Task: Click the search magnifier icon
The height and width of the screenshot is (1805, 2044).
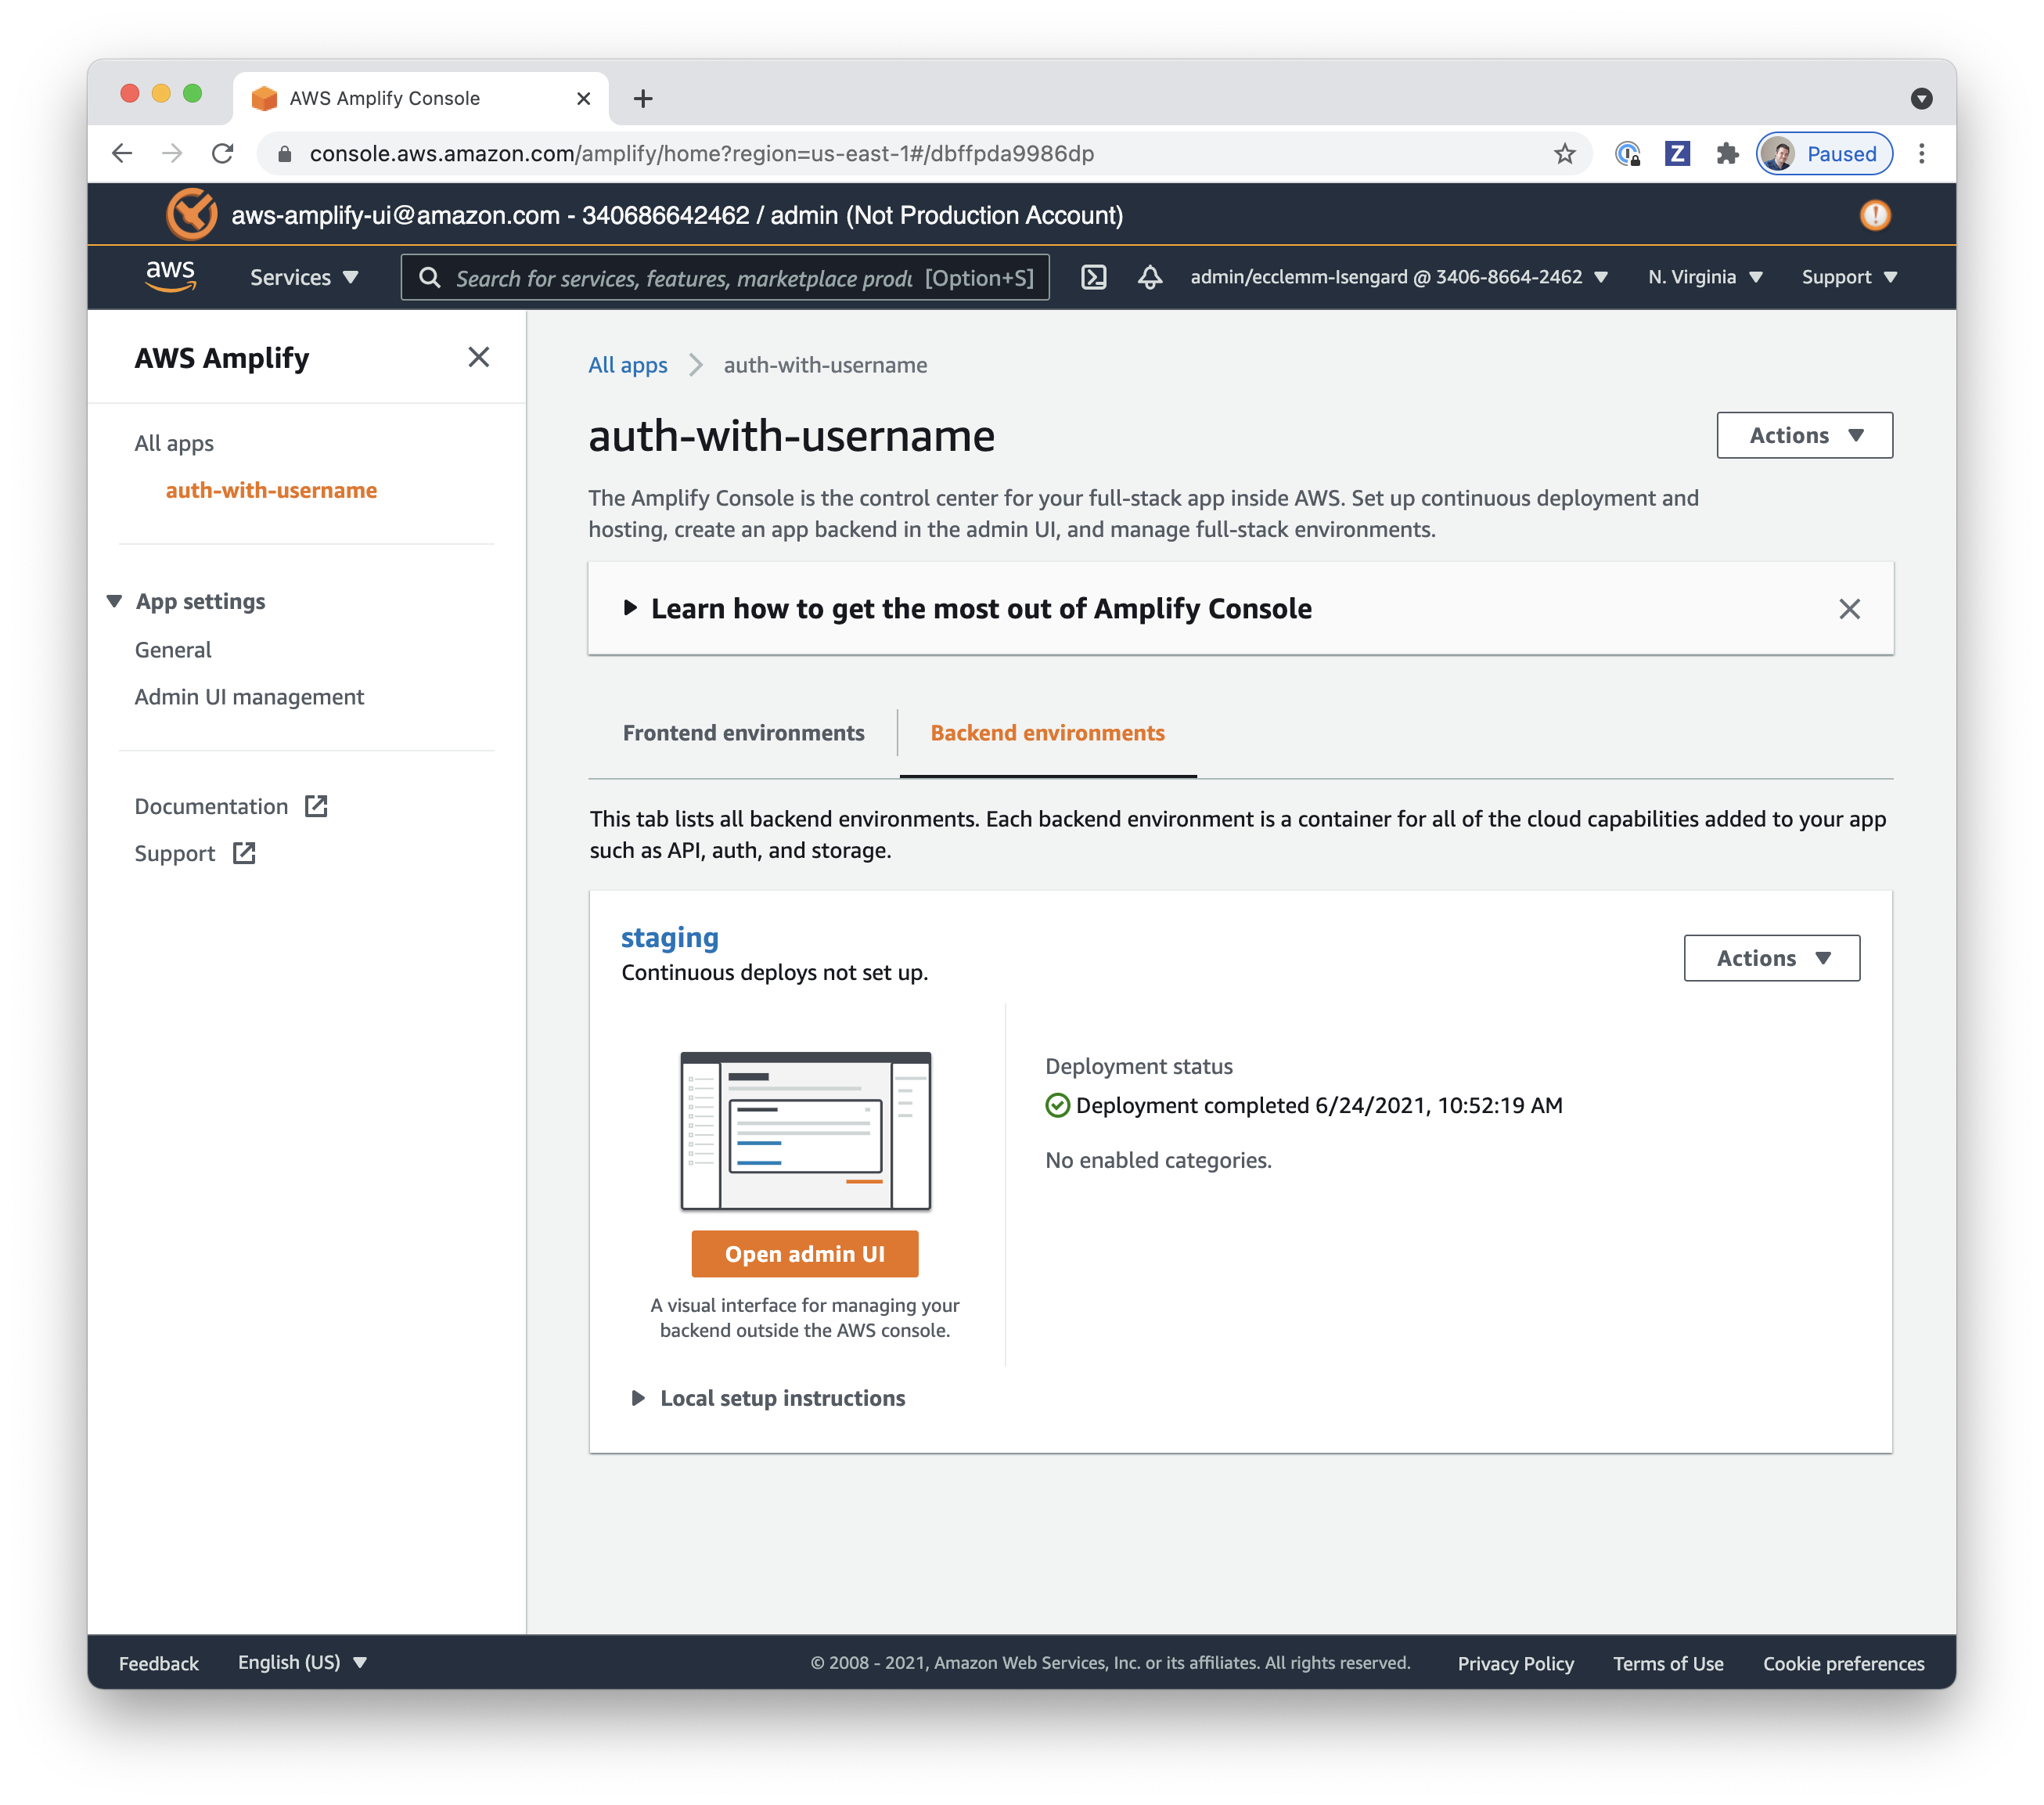Action: pos(430,277)
